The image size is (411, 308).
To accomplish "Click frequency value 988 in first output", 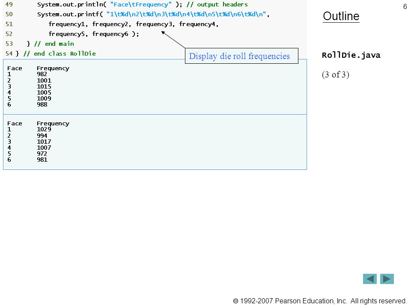I will (42, 104).
